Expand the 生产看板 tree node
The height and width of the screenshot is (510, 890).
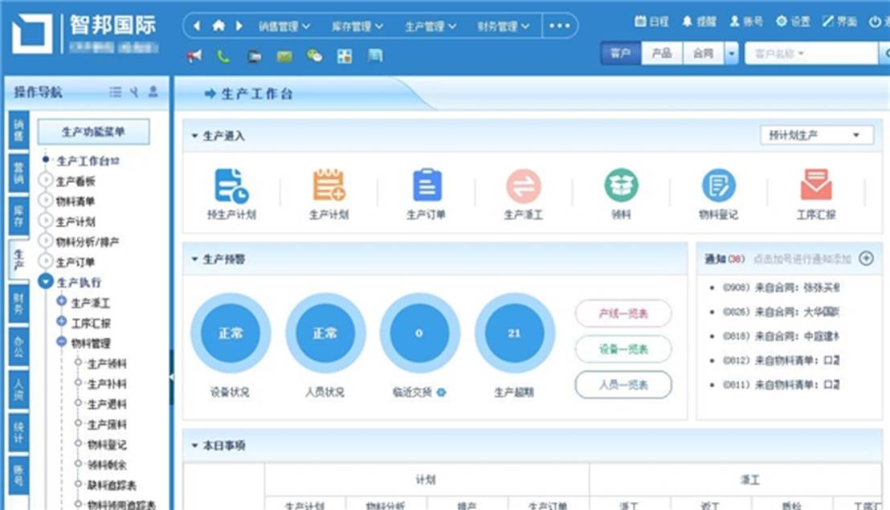coord(46,181)
